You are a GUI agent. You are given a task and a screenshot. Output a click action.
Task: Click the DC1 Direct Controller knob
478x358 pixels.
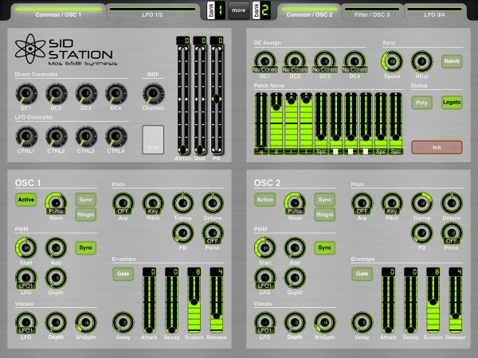pyautogui.click(x=26, y=94)
